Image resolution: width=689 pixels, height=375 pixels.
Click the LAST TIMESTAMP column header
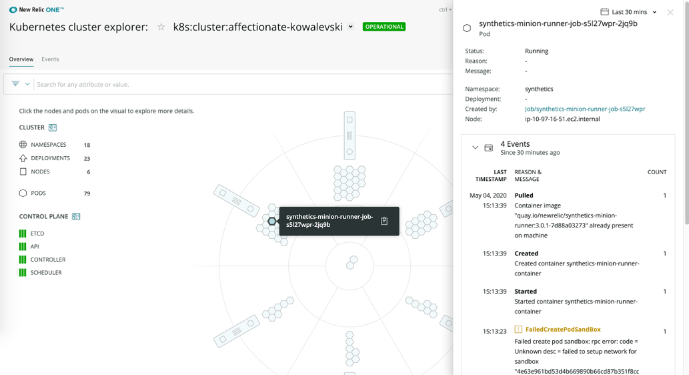click(491, 175)
